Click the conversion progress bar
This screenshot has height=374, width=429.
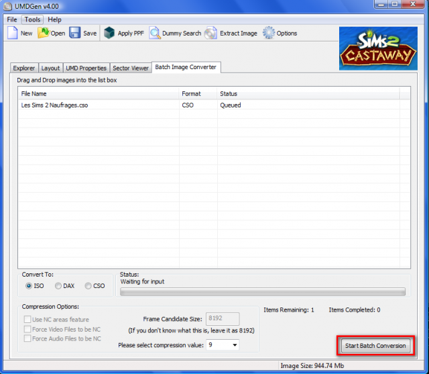pyautogui.click(x=263, y=291)
